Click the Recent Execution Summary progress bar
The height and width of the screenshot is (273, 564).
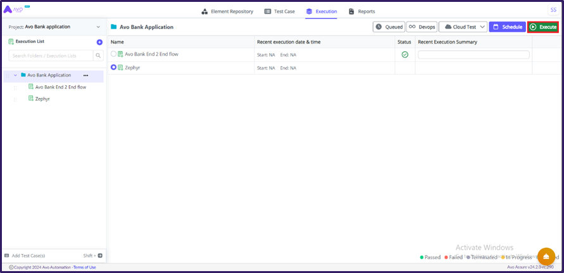pos(473,55)
